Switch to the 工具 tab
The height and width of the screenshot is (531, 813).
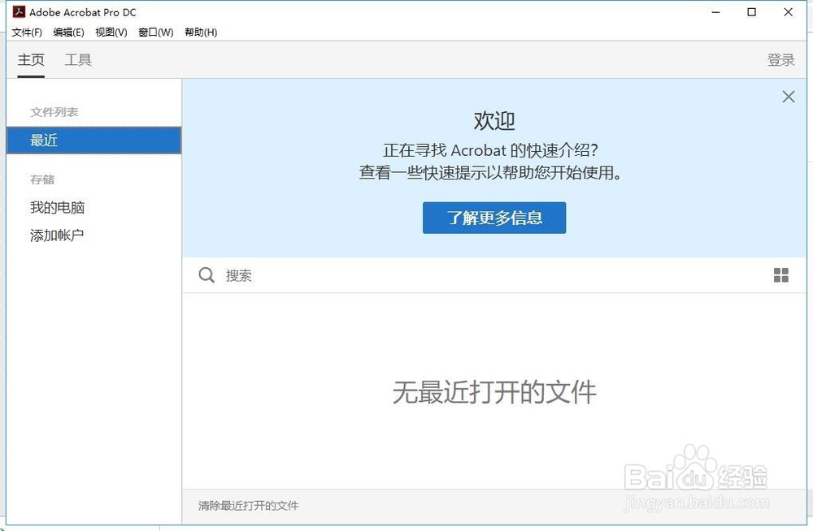(78, 60)
